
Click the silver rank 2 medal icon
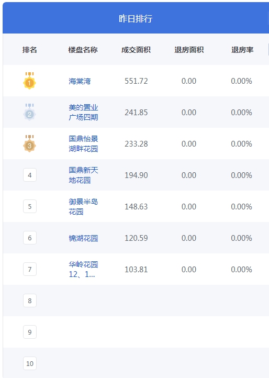(29, 112)
